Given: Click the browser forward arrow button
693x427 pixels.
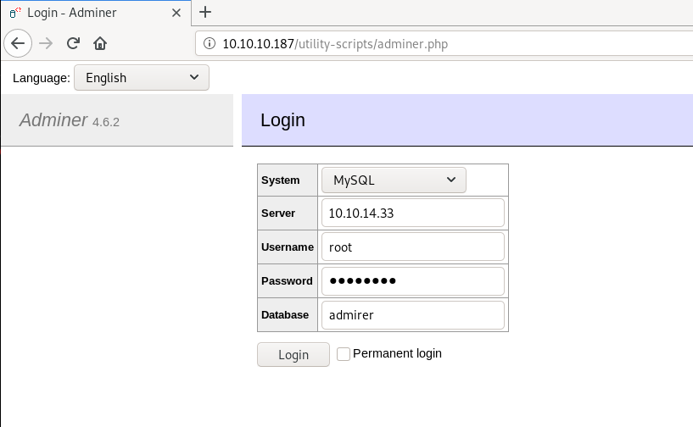Looking at the screenshot, I should pyautogui.click(x=47, y=43).
